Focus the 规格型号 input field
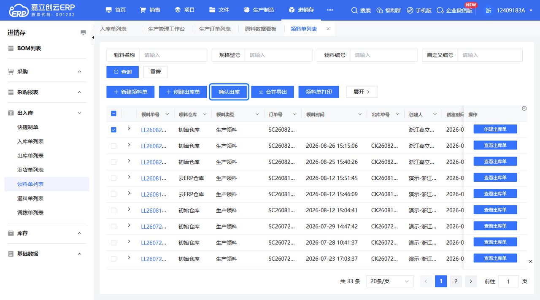540x300 pixels. (x=278, y=55)
